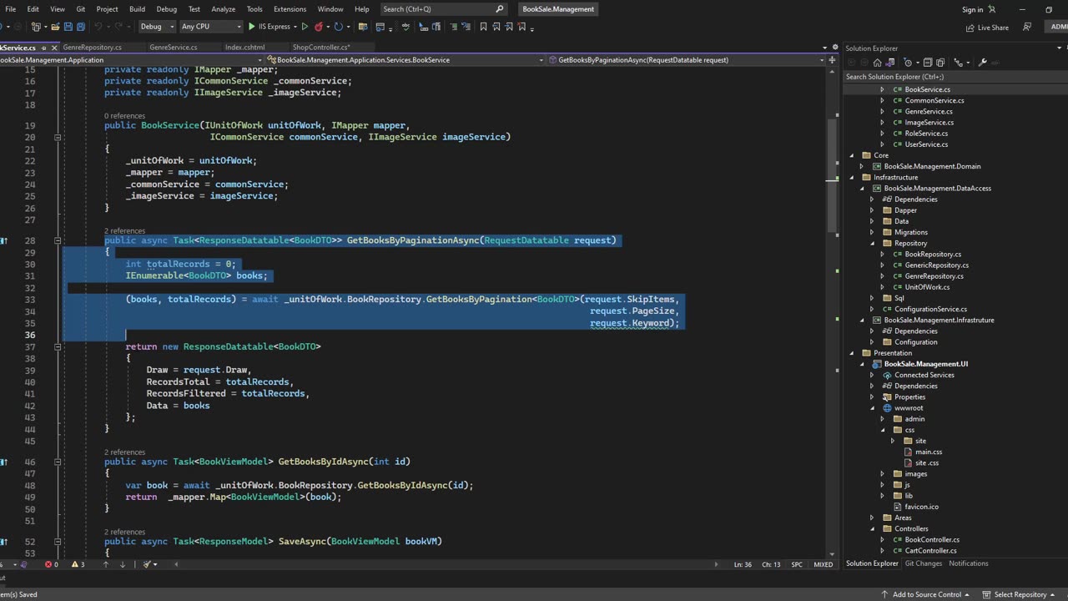Screen dimensions: 1068x601
Task: Switch to ShopController.cs tab
Action: [321, 48]
